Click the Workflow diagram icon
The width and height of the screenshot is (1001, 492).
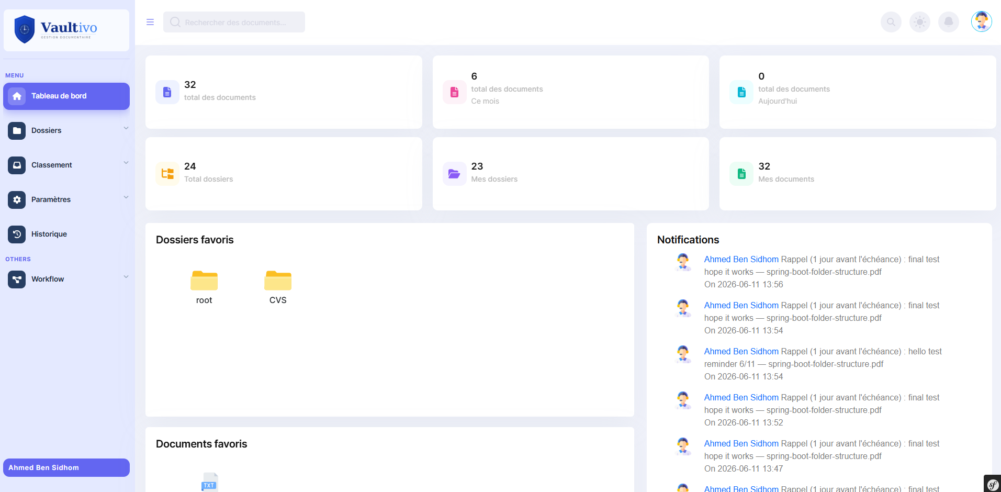pyautogui.click(x=17, y=279)
